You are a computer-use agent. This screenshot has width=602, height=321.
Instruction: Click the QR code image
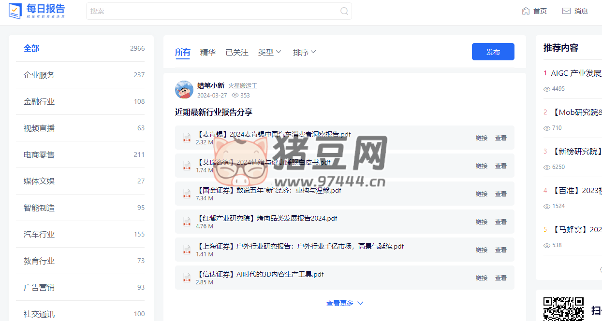pyautogui.click(x=563, y=309)
